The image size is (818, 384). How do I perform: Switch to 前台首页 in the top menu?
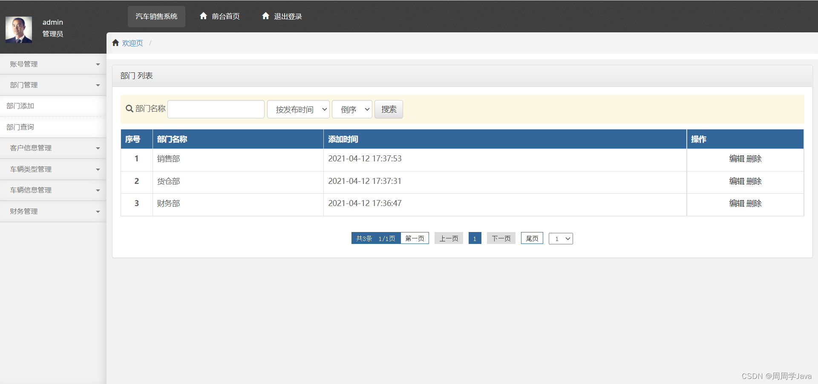225,16
